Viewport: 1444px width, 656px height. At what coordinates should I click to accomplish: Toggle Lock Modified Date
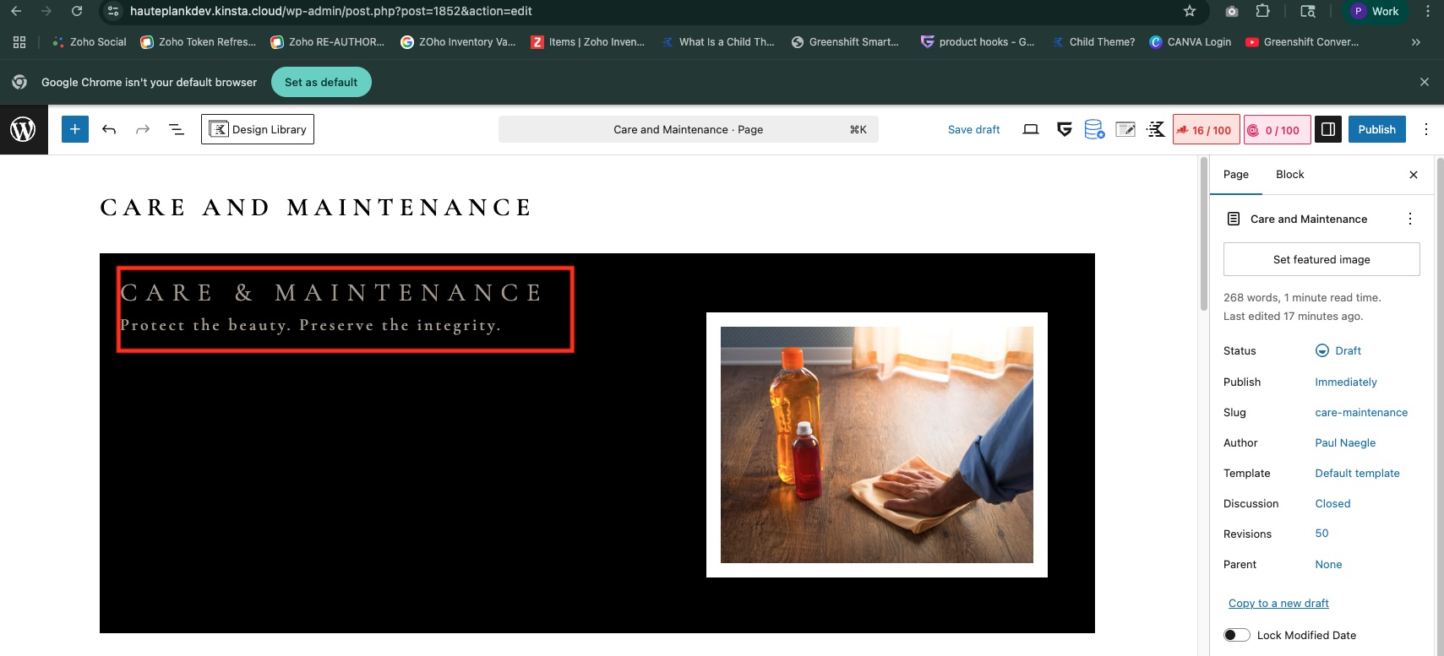(x=1237, y=635)
